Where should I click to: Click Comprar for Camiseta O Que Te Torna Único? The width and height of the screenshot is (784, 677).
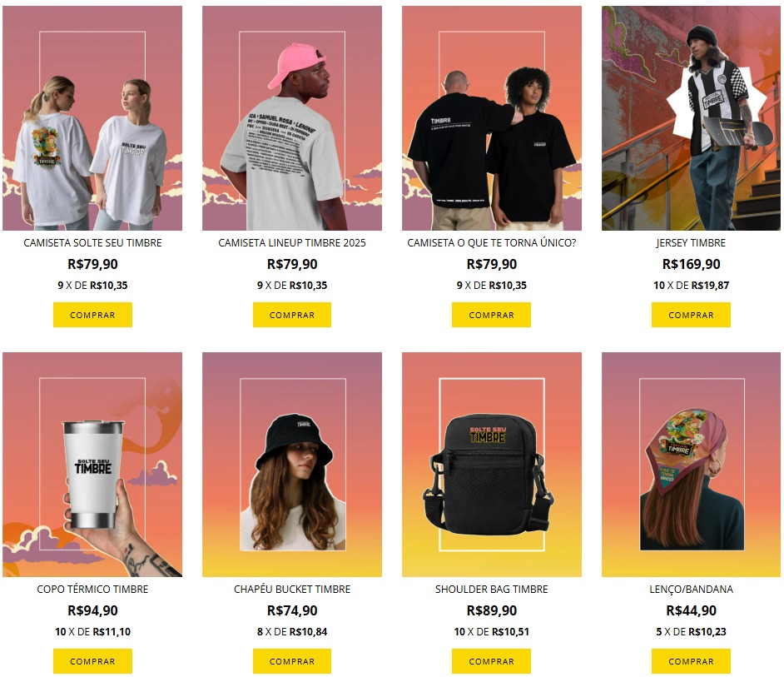click(x=492, y=315)
